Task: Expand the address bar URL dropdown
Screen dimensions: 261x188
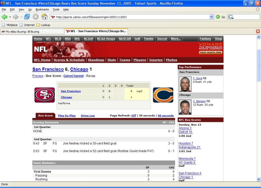Action: point(211,17)
